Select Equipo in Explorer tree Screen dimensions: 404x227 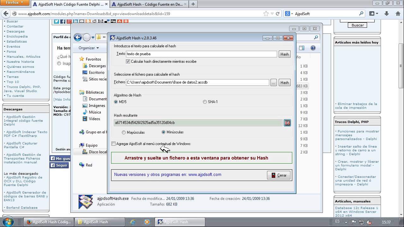tap(92, 145)
